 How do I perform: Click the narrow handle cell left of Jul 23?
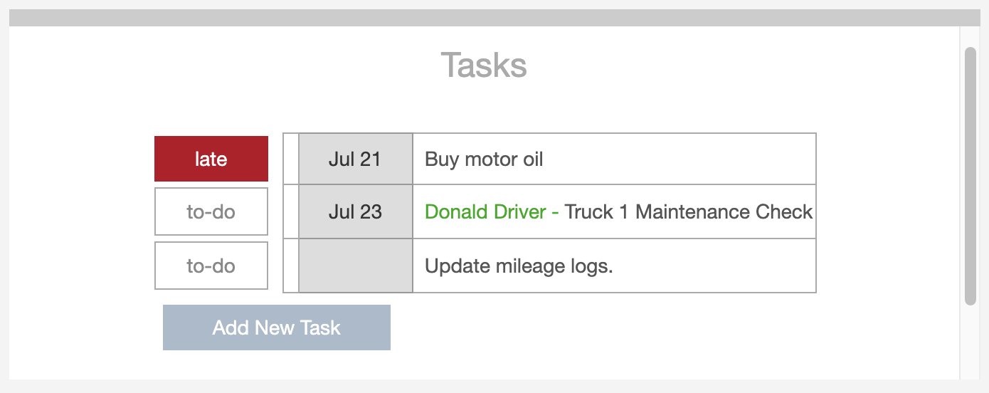click(x=291, y=211)
